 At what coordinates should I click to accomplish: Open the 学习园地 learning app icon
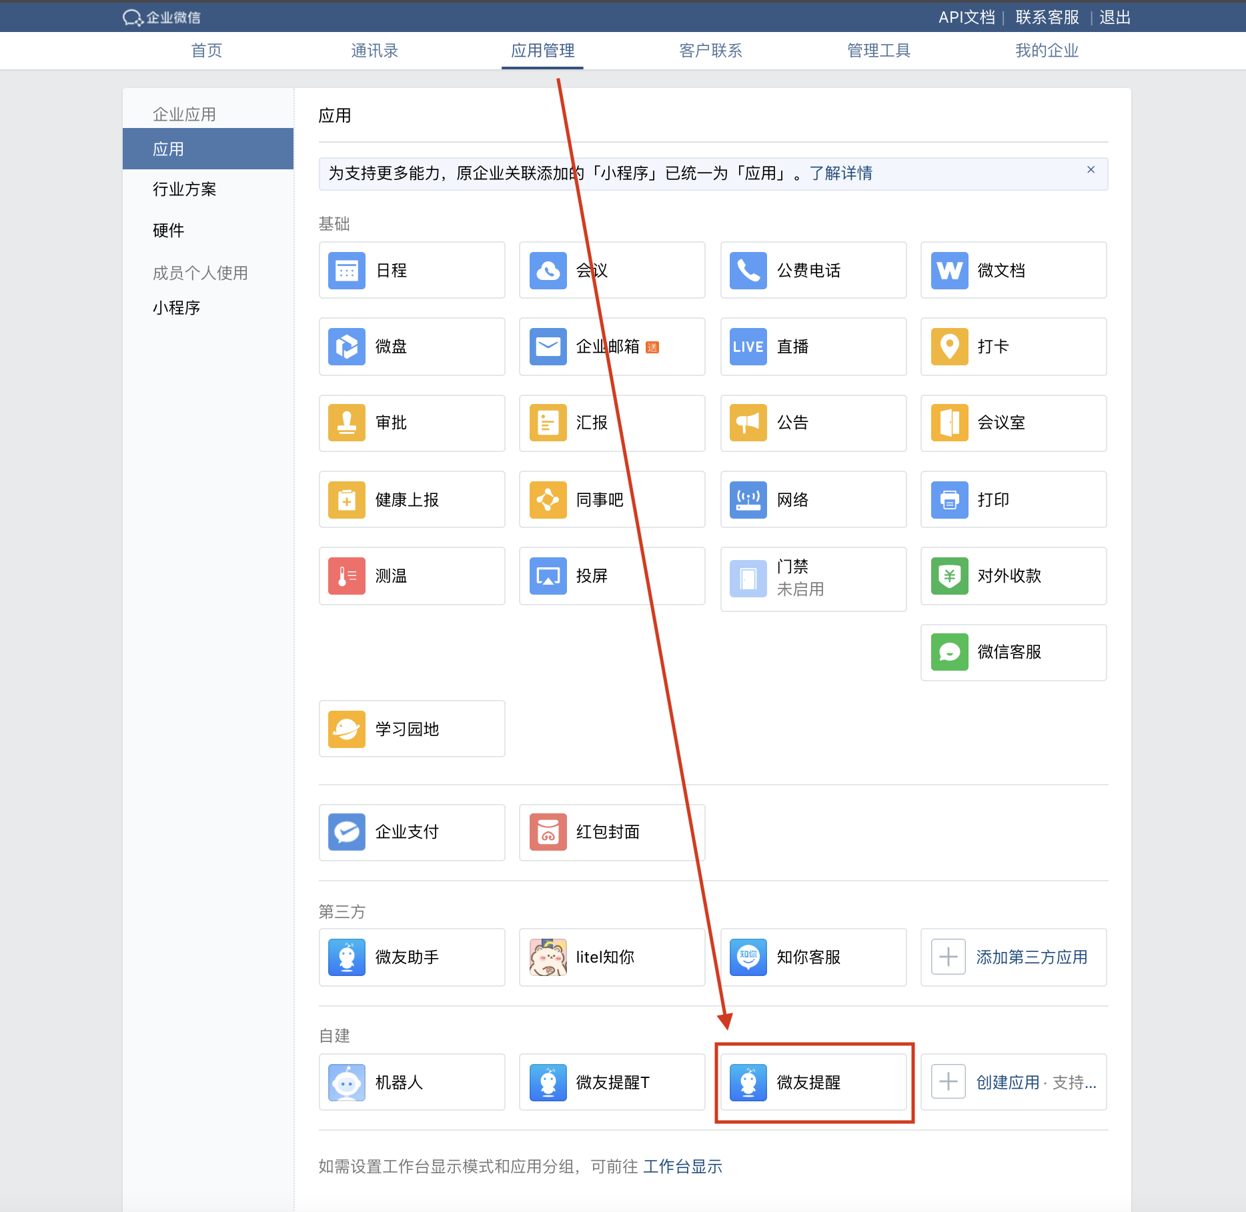[347, 729]
